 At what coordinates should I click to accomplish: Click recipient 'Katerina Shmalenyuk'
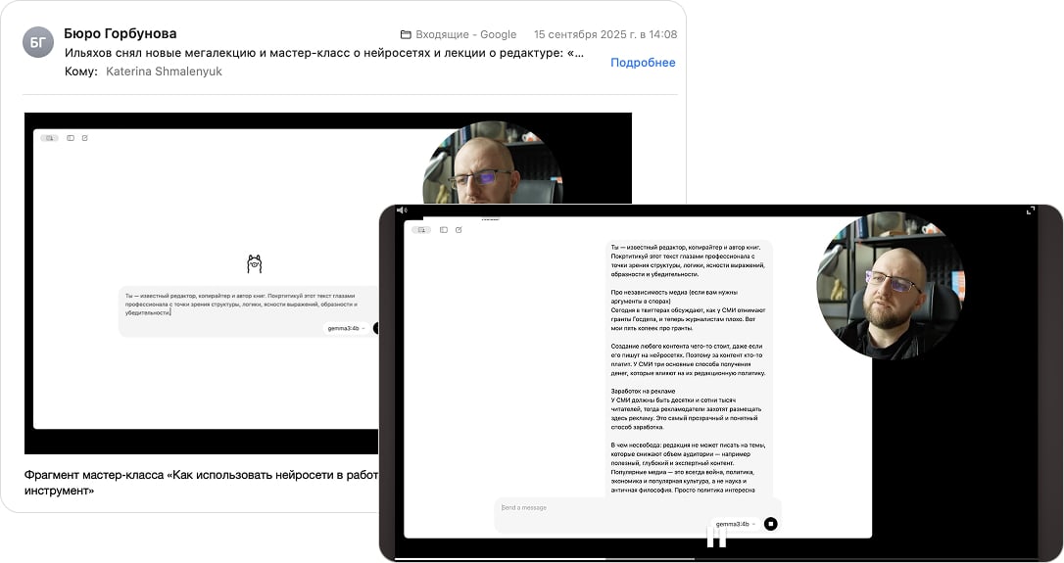(x=164, y=71)
